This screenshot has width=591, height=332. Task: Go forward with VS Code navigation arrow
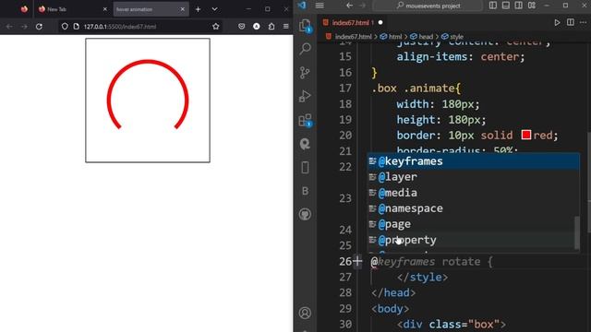(x=362, y=6)
